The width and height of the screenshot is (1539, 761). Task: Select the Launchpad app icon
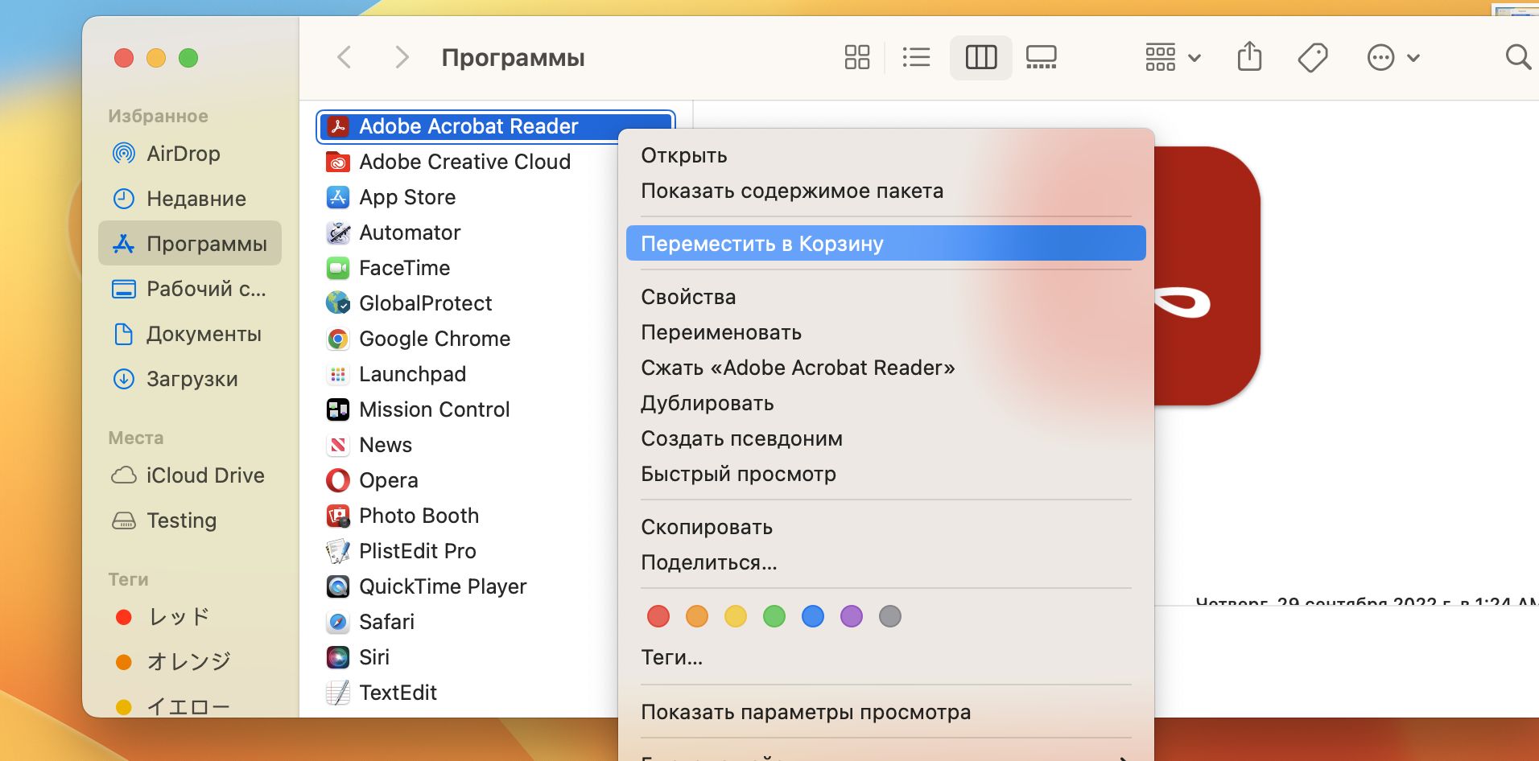coord(338,374)
